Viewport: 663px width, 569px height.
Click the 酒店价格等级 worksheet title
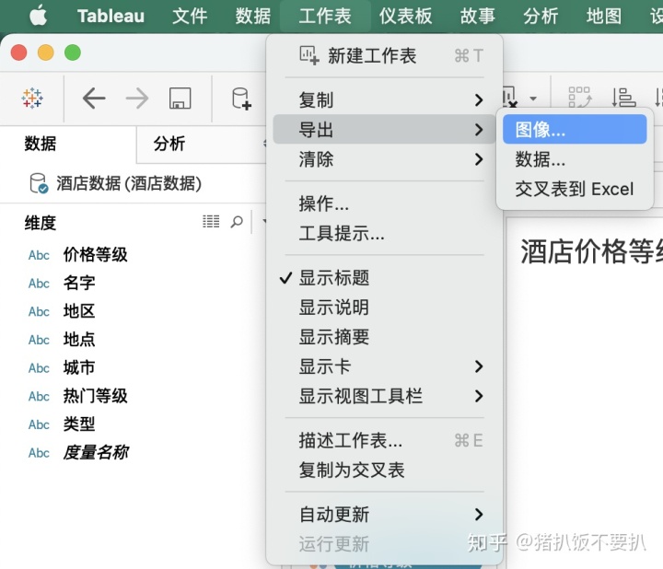(591, 251)
